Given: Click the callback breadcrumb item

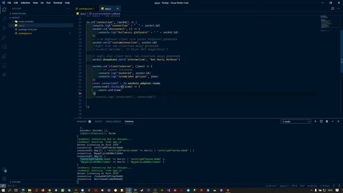Looking at the screenshot, I should tap(106, 13).
